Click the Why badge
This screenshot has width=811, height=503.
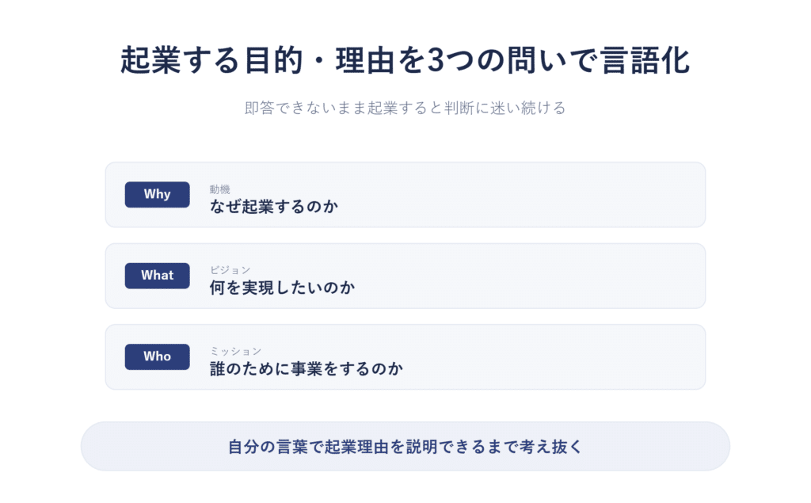pos(158,195)
